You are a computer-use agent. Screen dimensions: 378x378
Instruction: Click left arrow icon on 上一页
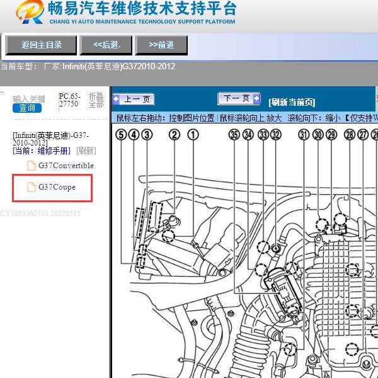(116, 99)
